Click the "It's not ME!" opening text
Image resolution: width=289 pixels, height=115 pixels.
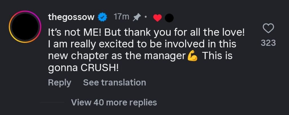coord(73,32)
